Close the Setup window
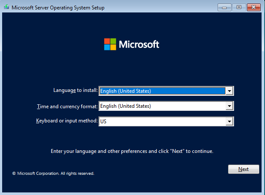The width and height of the screenshot is (265, 195). (x=253, y=7)
